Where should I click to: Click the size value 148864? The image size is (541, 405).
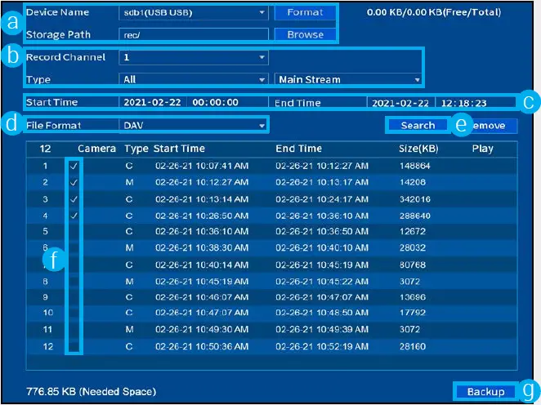415,166
